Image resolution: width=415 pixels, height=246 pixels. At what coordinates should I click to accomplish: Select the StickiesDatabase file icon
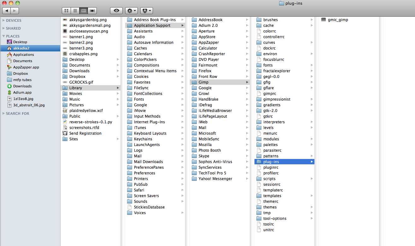(129, 207)
